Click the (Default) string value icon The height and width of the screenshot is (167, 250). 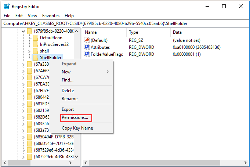click(87, 40)
